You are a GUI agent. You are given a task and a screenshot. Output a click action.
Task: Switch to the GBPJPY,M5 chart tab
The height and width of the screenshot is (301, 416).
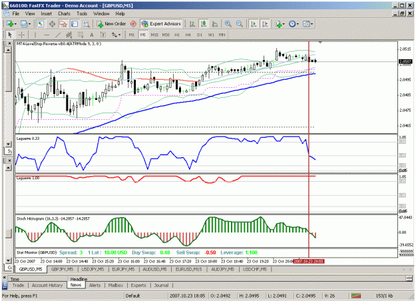(62, 270)
